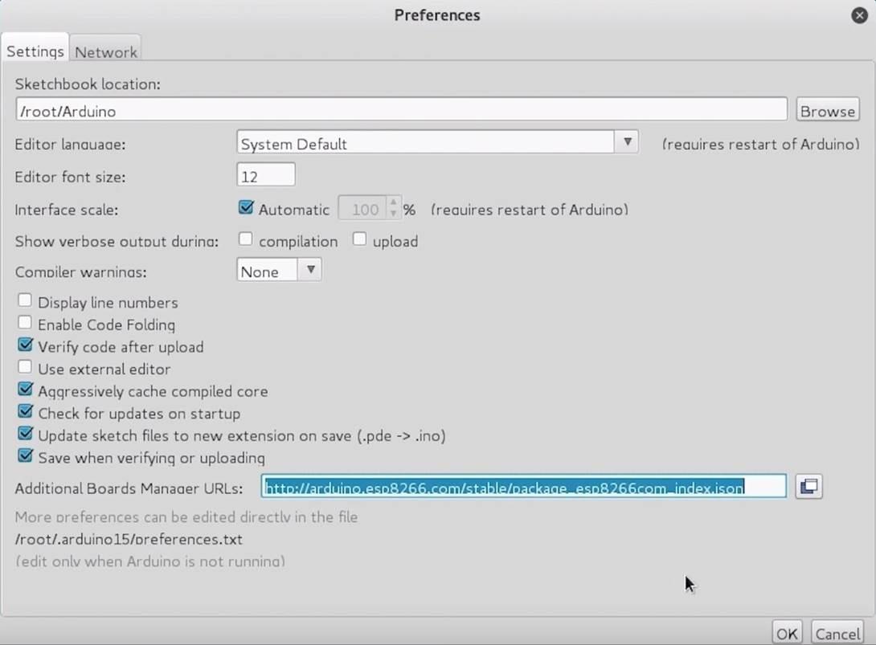This screenshot has height=645, width=876.
Task: Decrease interface scale with the down stepper arrow
Action: [393, 214]
